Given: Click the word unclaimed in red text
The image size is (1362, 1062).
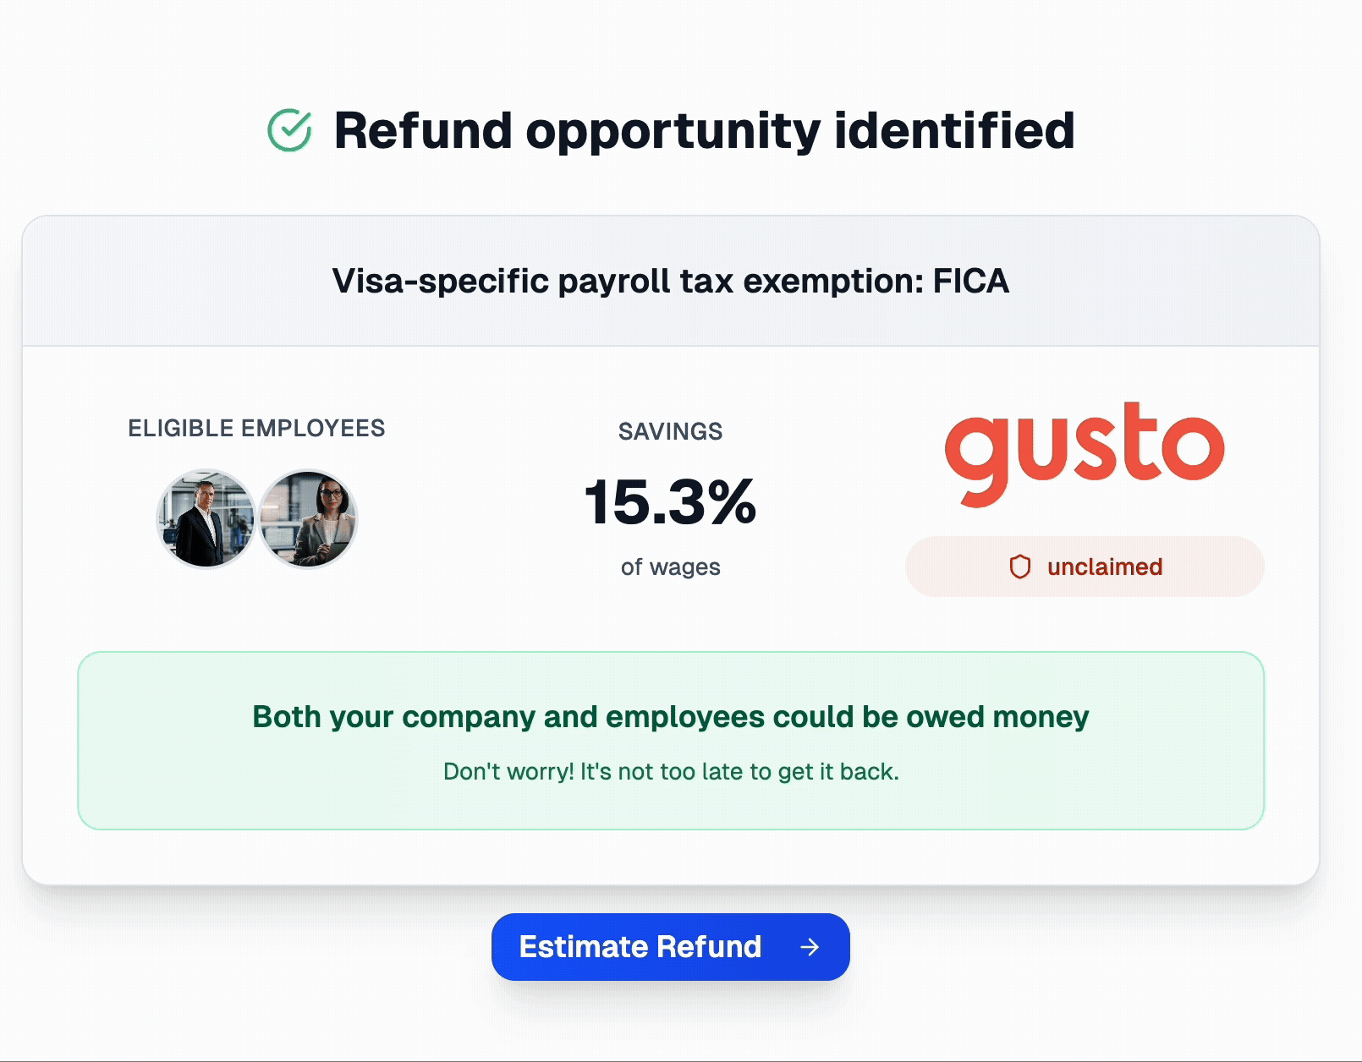Looking at the screenshot, I should point(1105,567).
